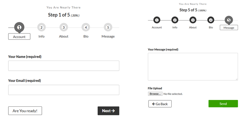Image resolution: width=246 pixels, height=123 pixels.
Task: Focus the Your Name input field
Action: coord(64,66)
